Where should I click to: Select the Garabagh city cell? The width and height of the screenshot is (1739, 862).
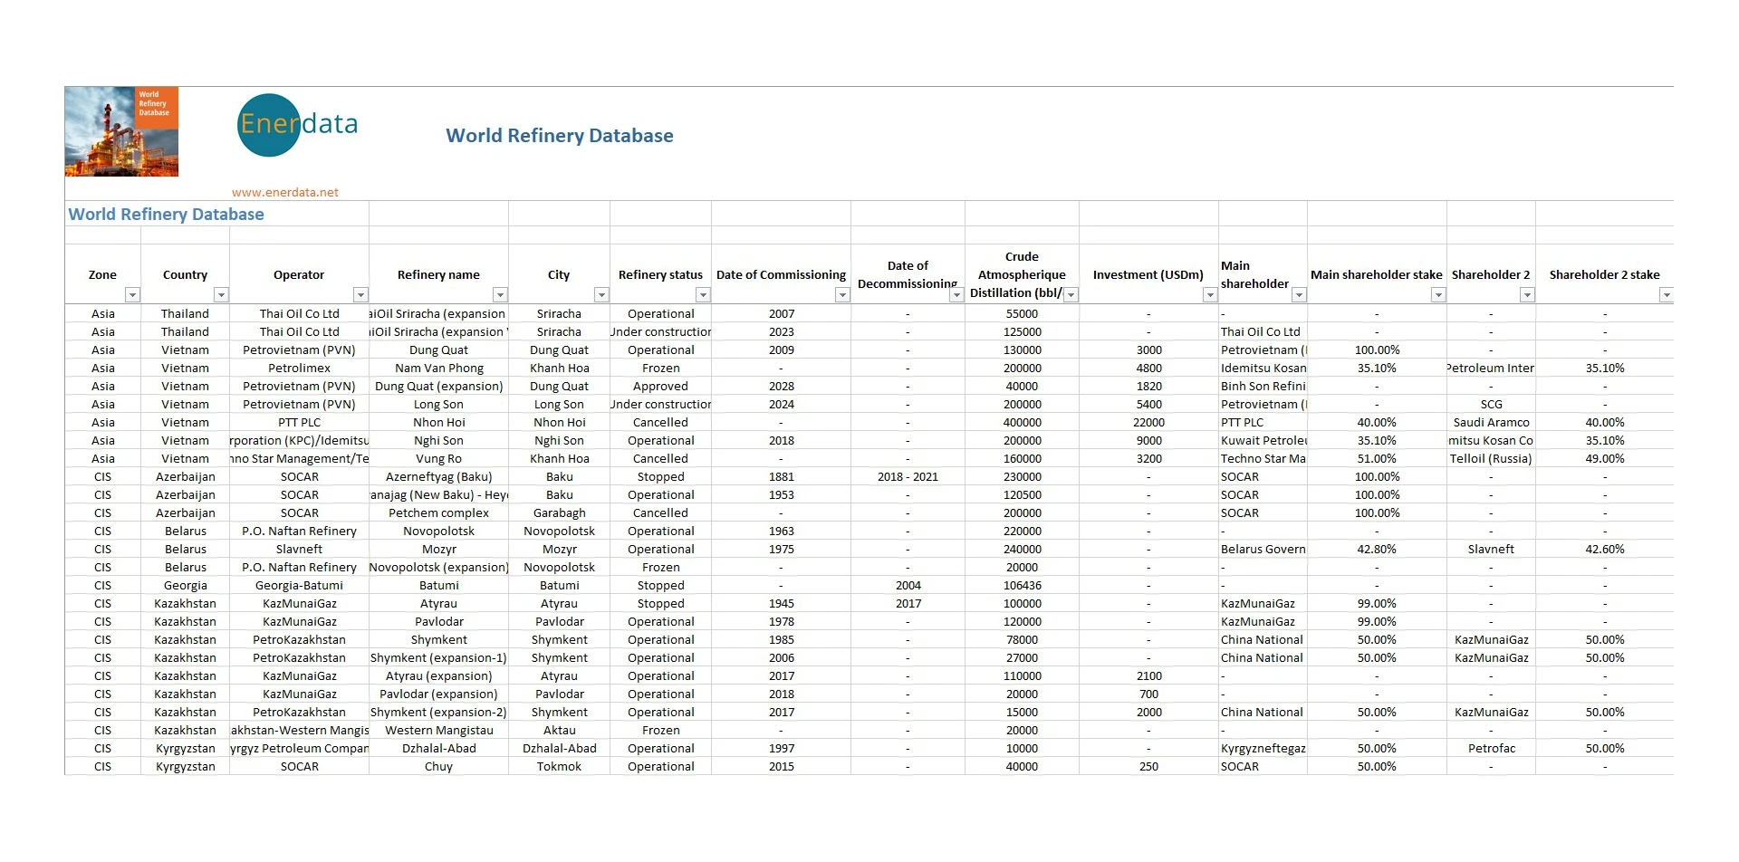click(559, 512)
